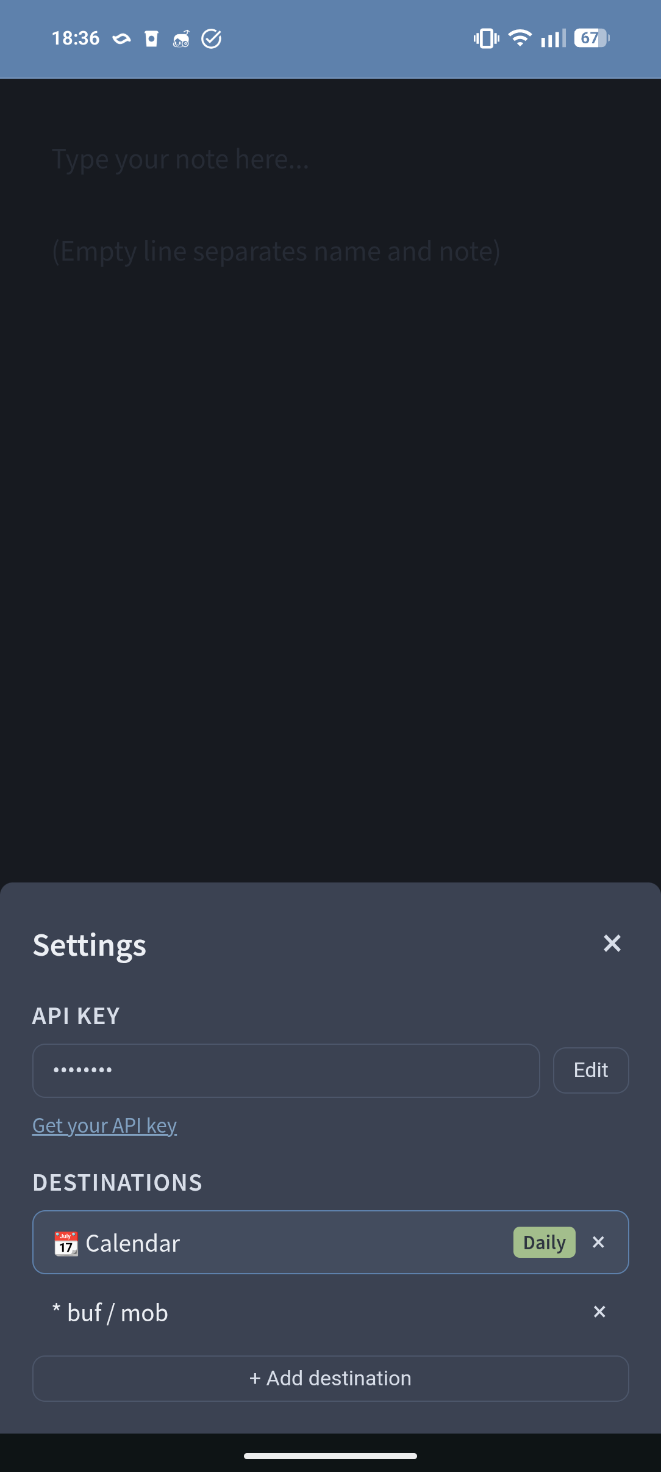Remove the Calendar destination
Image resolution: width=661 pixels, height=1472 pixels.
coord(598,1243)
